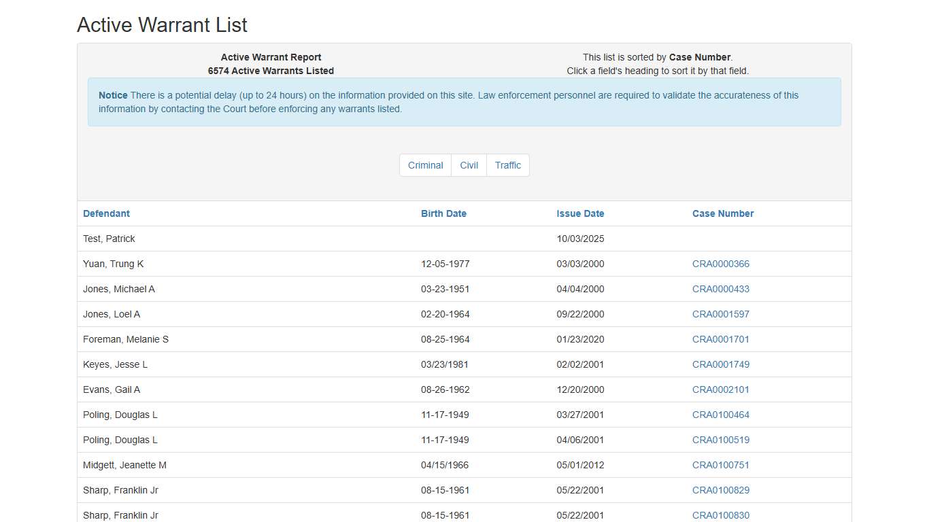Sort warrants by Issue Date heading

[580, 213]
